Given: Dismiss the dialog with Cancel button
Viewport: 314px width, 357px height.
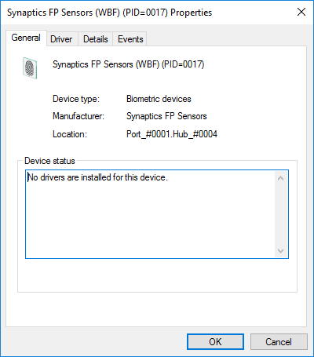Looking at the screenshot, I should [279, 341].
